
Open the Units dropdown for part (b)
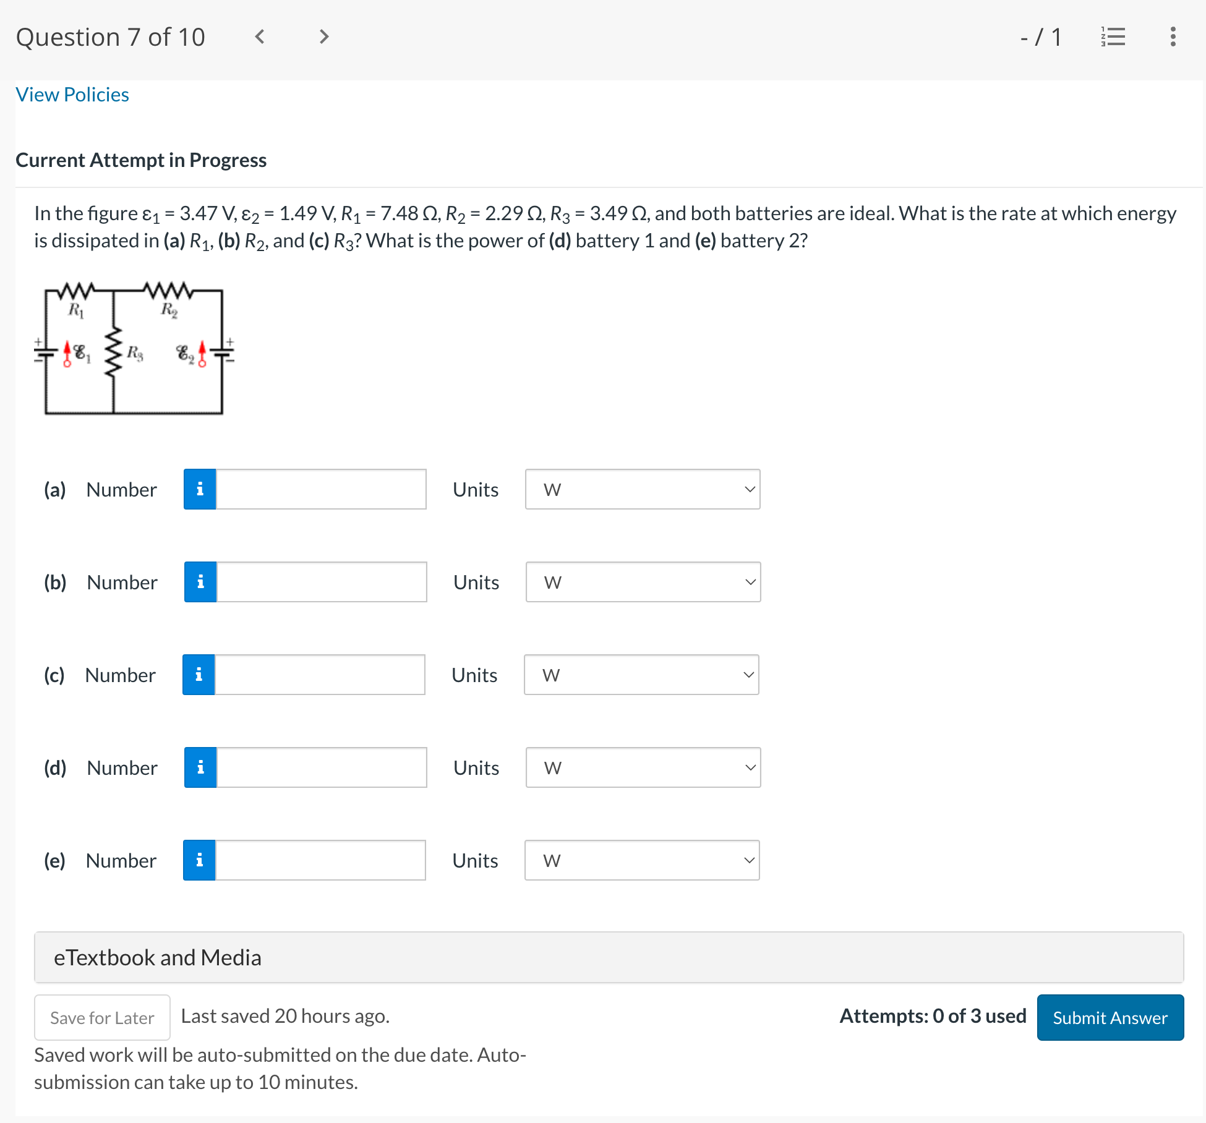[x=643, y=582]
